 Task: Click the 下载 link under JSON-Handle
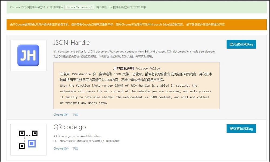coord(75,115)
